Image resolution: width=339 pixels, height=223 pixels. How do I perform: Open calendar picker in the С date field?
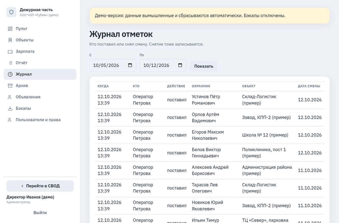point(130,65)
